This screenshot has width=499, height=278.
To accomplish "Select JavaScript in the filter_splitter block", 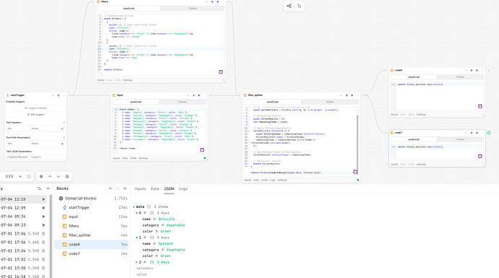I will click(x=273, y=102).
